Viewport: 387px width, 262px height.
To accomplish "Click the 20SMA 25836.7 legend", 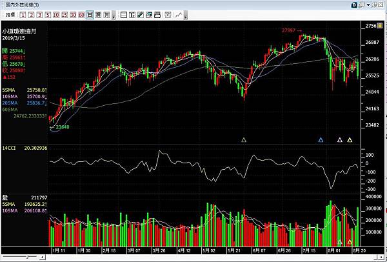I will coord(25,103).
